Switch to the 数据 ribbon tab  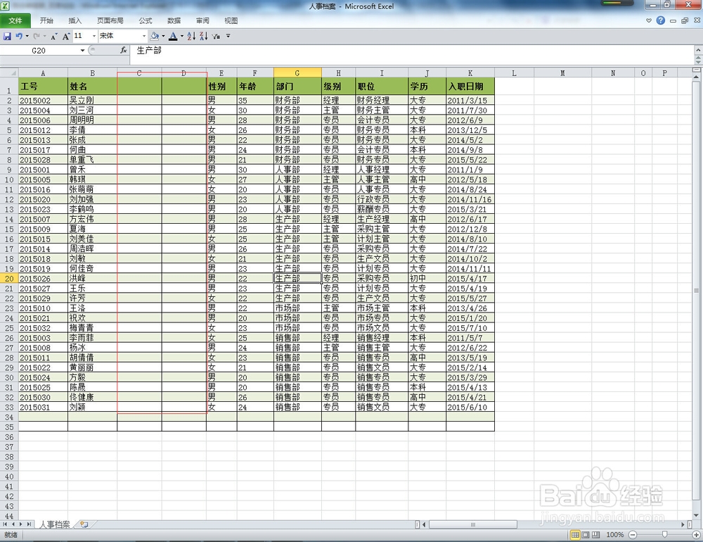coord(174,20)
